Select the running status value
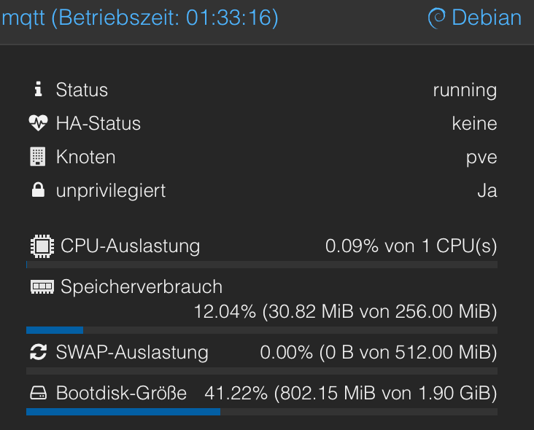534x430 pixels. coord(465,90)
